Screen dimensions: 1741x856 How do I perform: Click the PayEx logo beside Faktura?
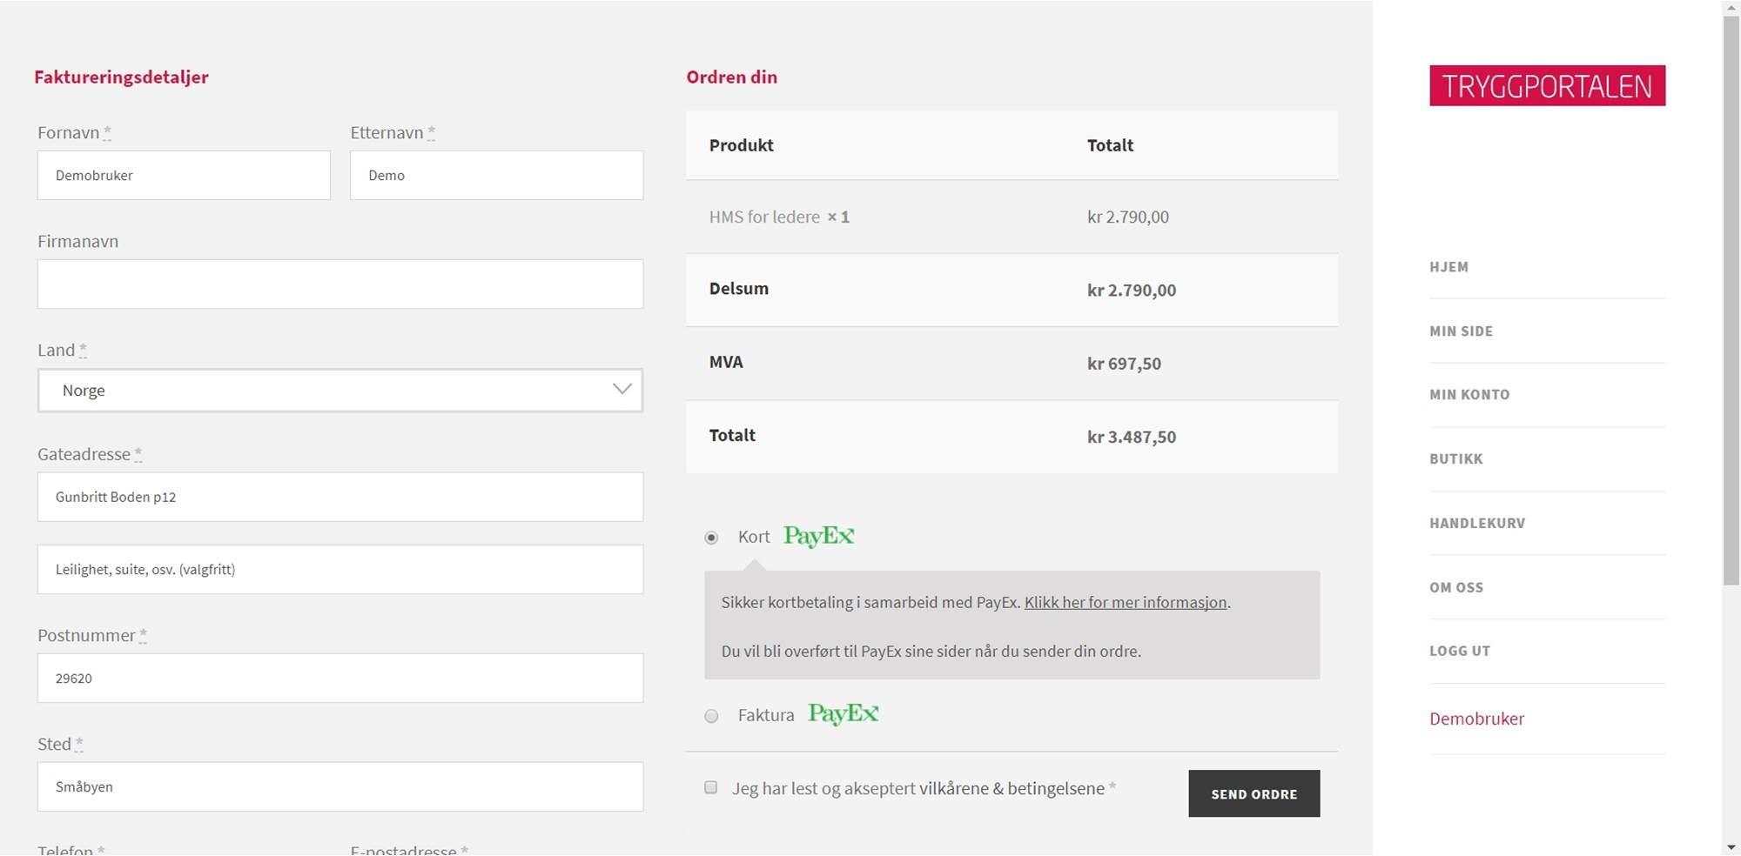[x=843, y=714]
